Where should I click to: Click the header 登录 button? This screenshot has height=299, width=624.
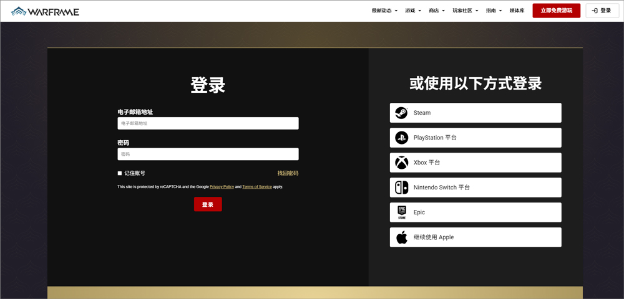(x=602, y=11)
